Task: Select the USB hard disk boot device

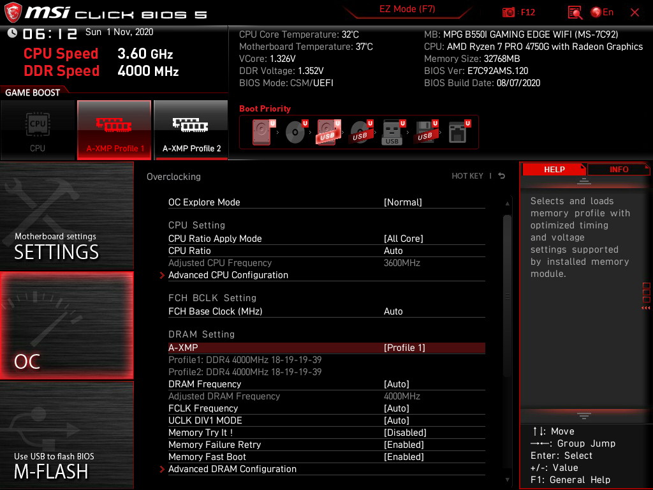Action: pyautogui.click(x=328, y=132)
